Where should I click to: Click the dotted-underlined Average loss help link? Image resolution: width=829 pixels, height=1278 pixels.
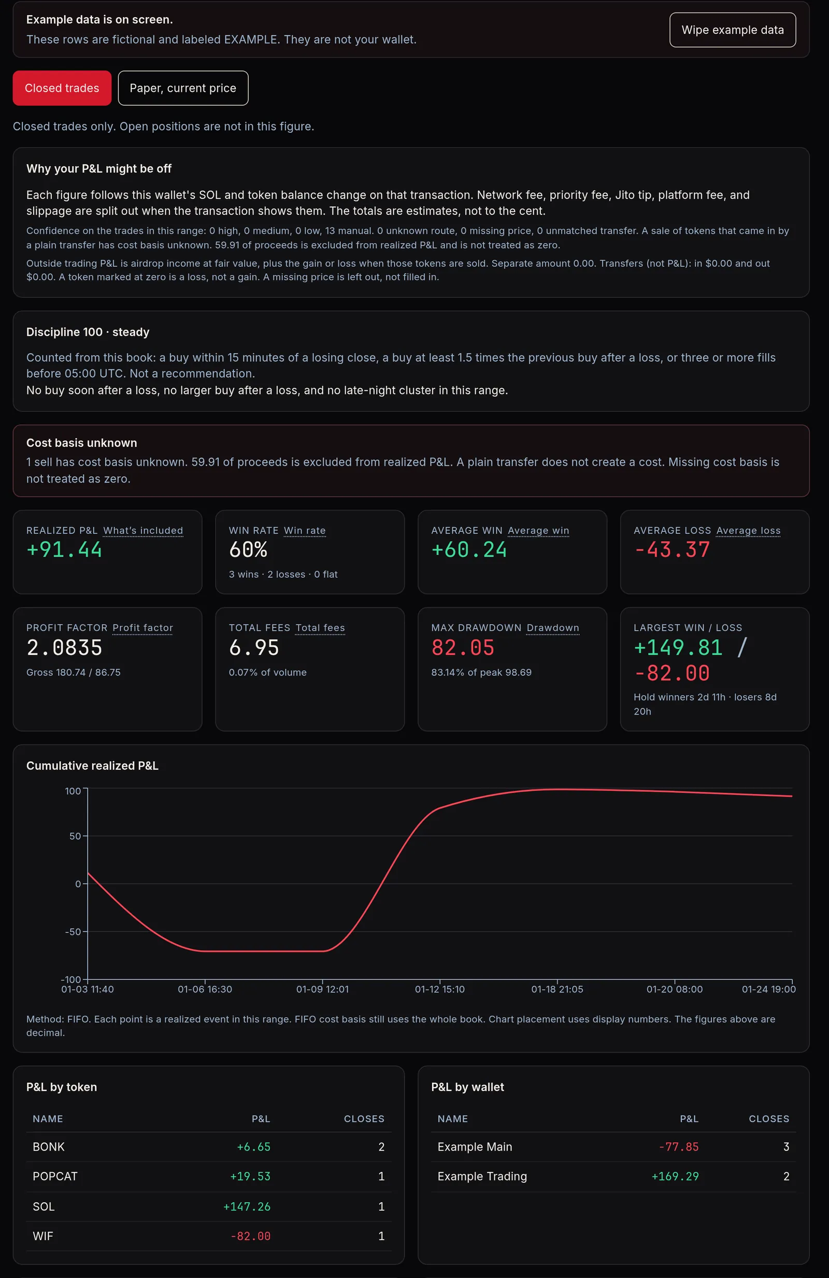[748, 531]
